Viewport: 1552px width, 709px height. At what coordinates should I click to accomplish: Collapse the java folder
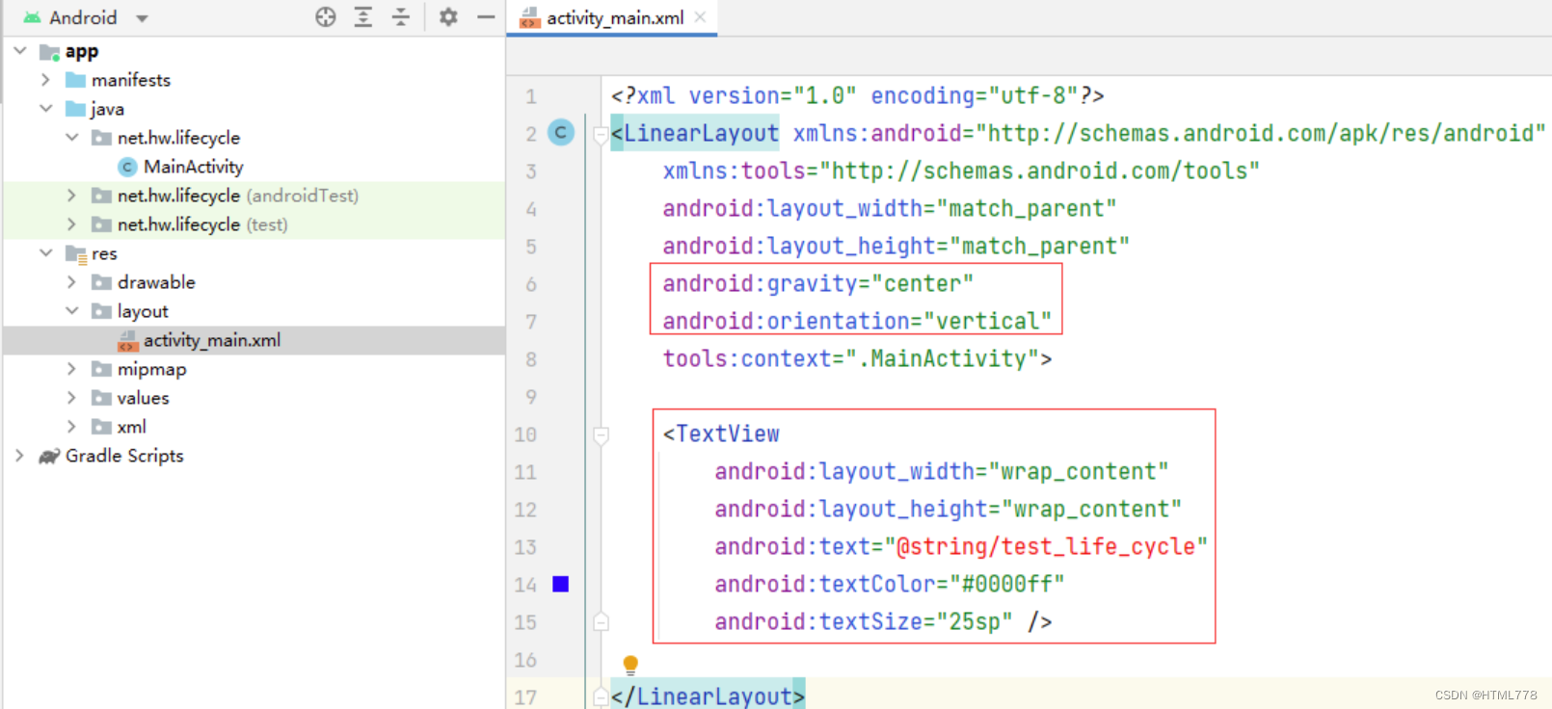pos(45,108)
